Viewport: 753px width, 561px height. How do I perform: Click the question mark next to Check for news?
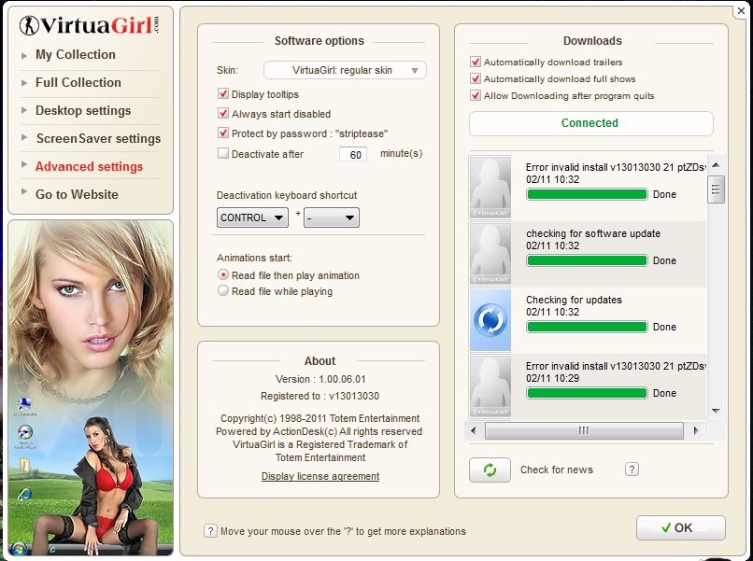[x=632, y=470]
